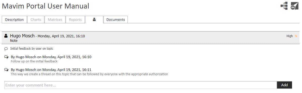Focus the 'Enter your comment here...' field

coord(141,85)
